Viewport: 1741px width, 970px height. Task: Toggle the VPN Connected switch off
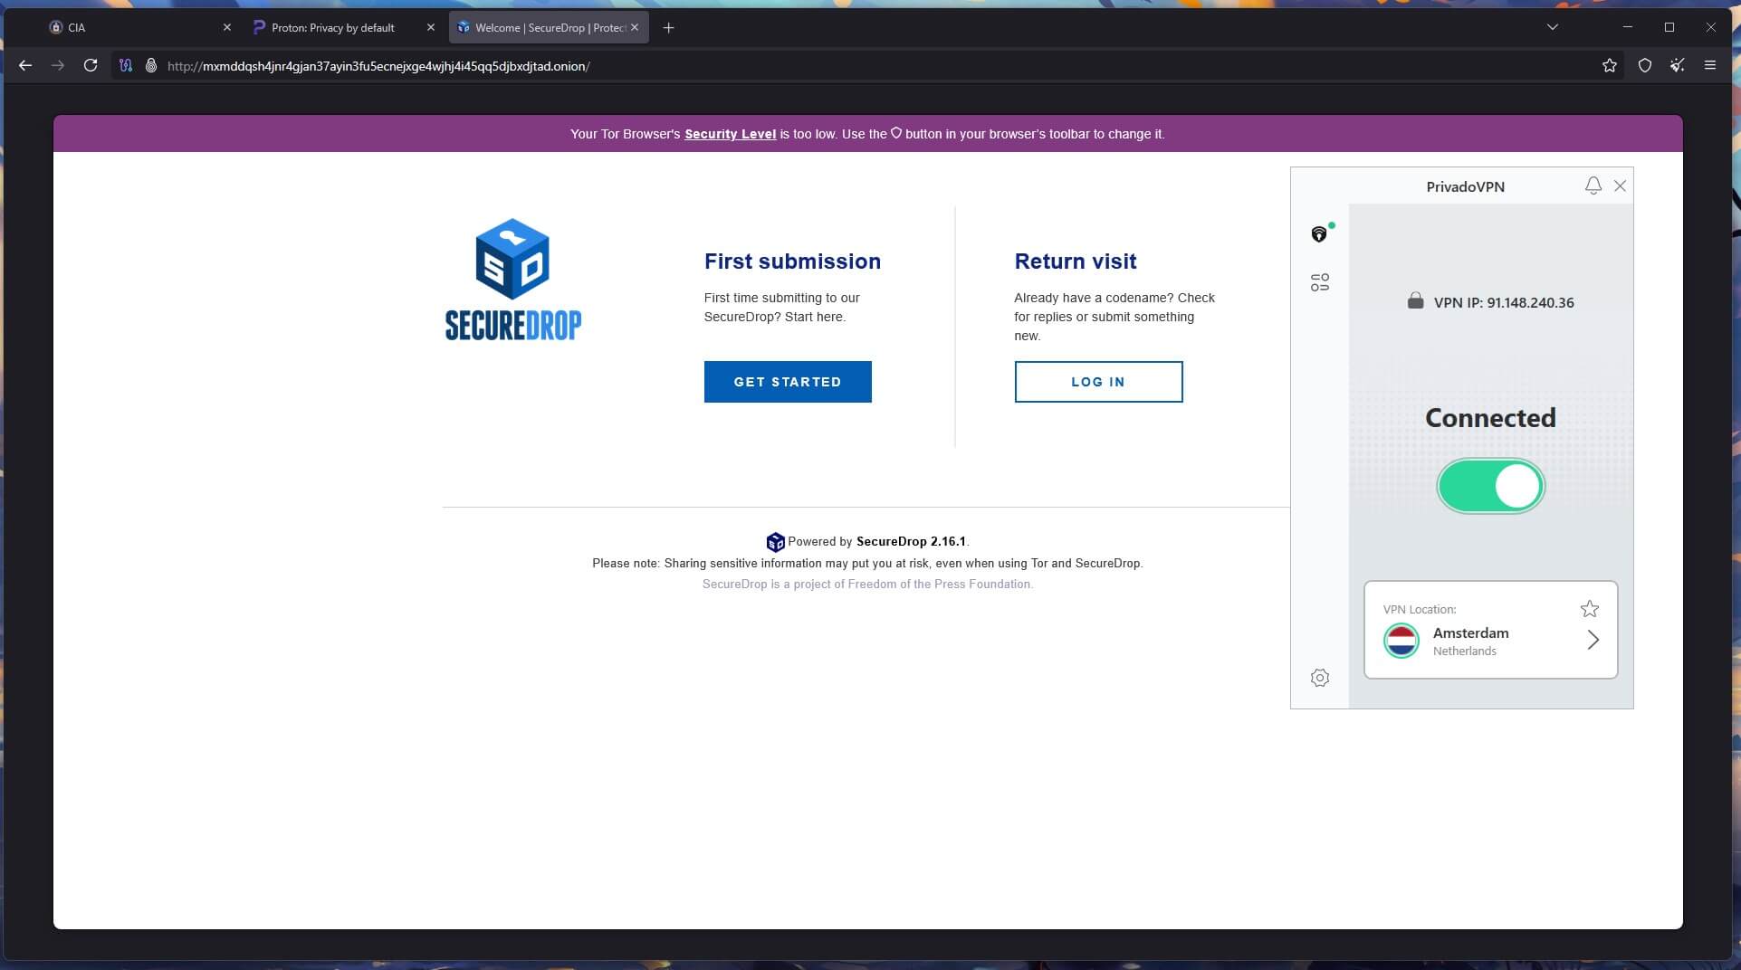[1490, 486]
